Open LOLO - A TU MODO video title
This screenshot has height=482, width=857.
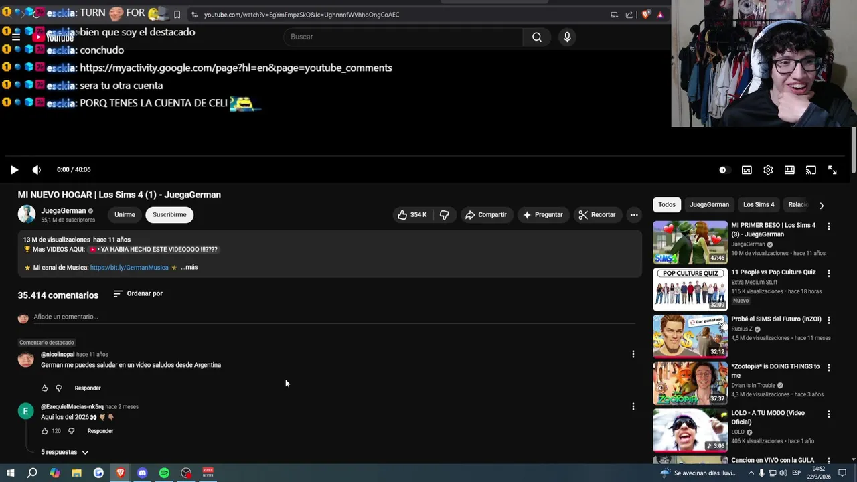pos(767,418)
